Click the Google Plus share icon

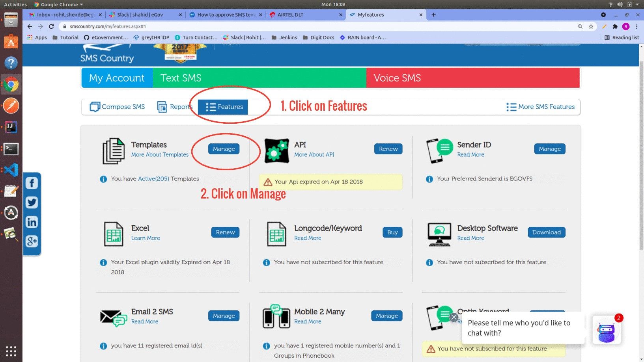coord(32,241)
